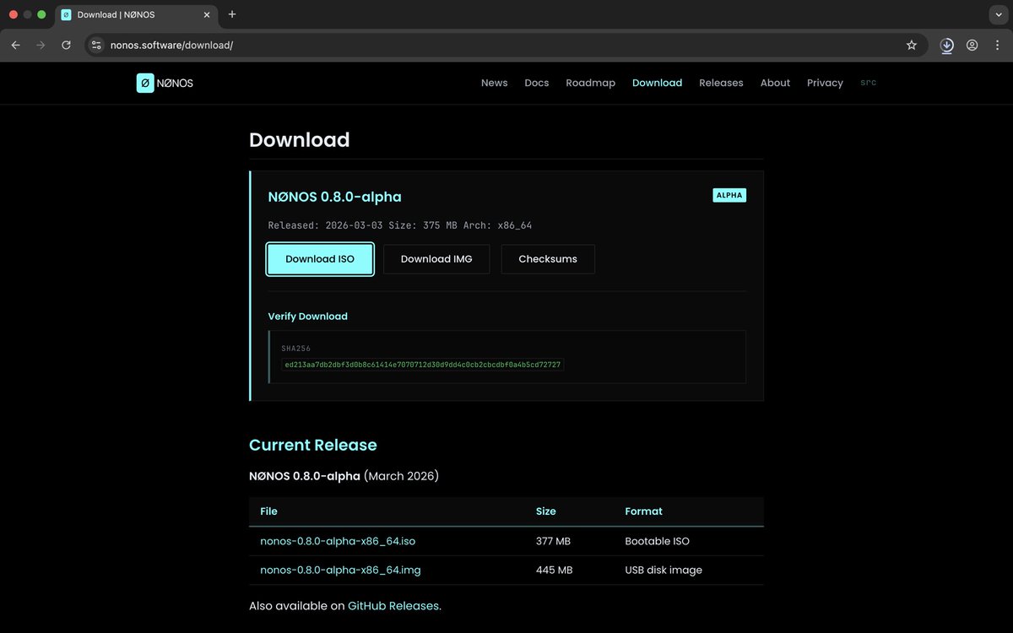Viewport: 1013px width, 633px height.
Task: Select the SHA256 hash string
Action: (x=423, y=365)
